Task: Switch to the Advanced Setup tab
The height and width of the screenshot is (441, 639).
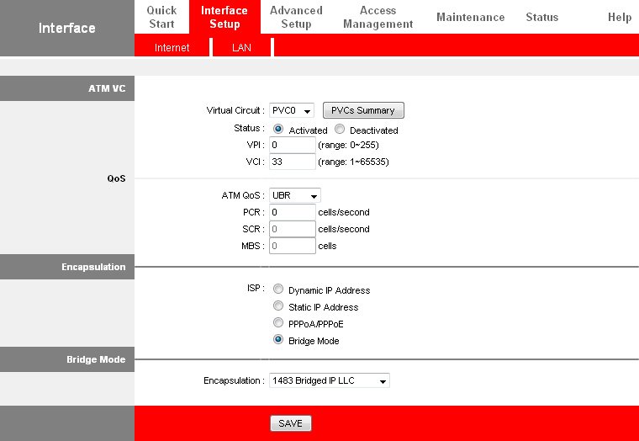Action: 296,17
